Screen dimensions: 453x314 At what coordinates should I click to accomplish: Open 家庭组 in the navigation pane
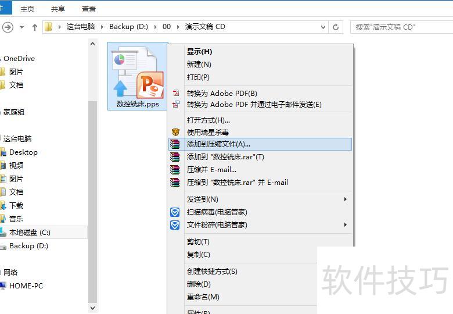click(x=14, y=112)
